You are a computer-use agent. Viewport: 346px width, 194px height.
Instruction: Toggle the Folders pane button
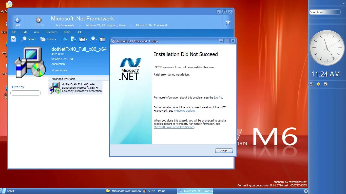pyautogui.click(x=48, y=39)
